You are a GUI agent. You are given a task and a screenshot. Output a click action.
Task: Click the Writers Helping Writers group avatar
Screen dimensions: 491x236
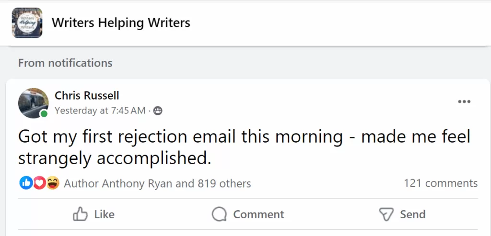[27, 22]
